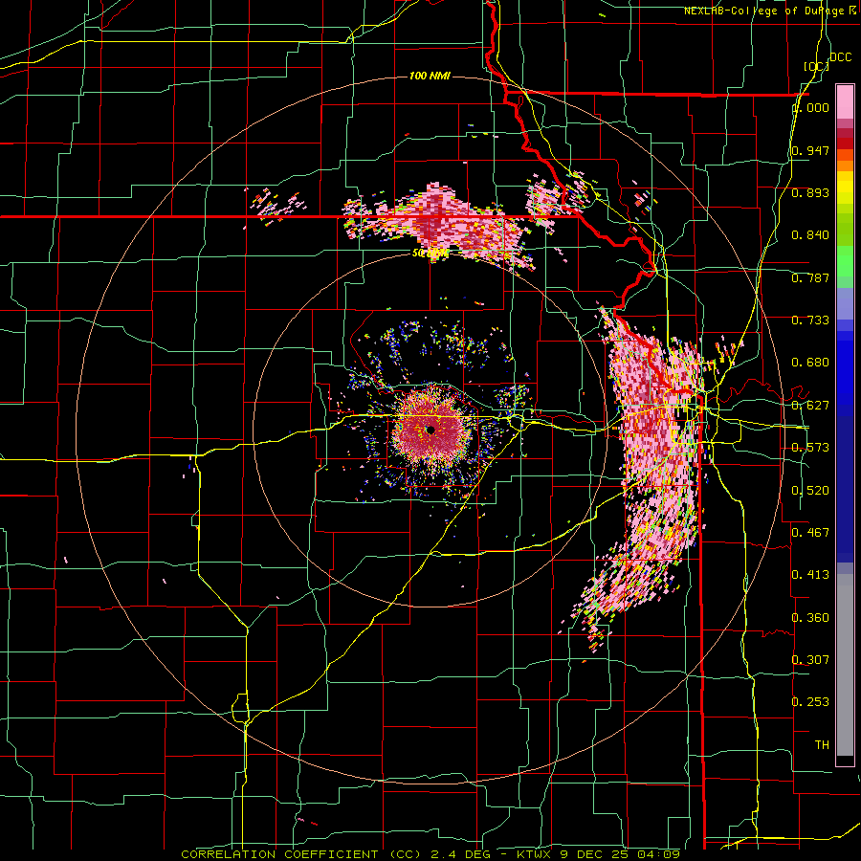861x861 pixels.
Task: Click the 0.787 scale value
Action: tap(810, 277)
